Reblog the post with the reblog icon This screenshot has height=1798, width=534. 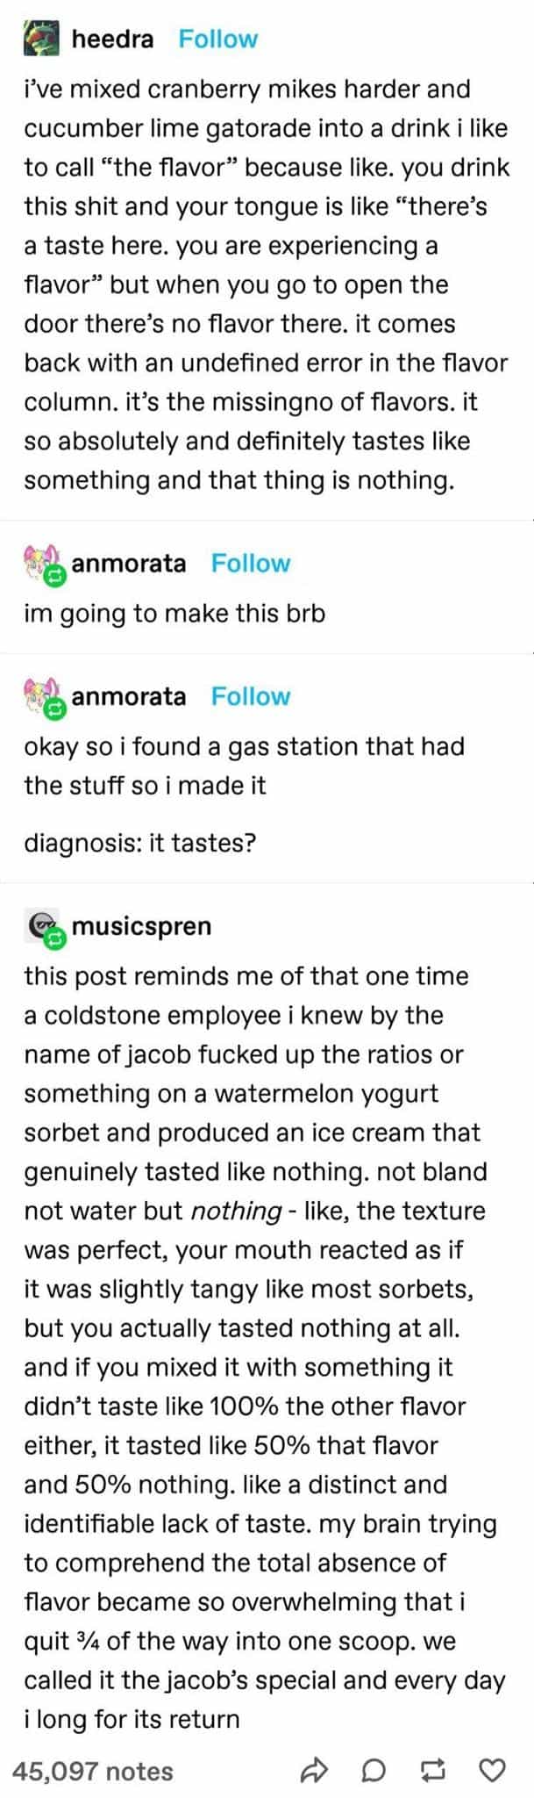[432, 1772]
